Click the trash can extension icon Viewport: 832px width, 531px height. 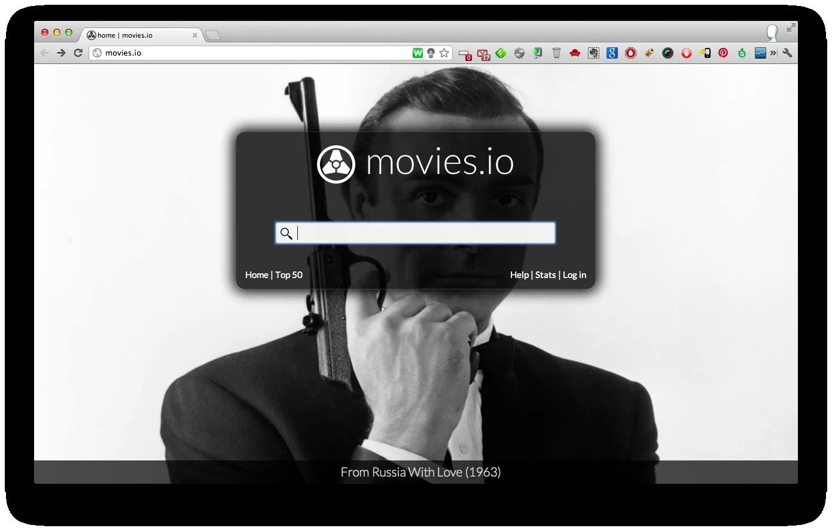[556, 53]
